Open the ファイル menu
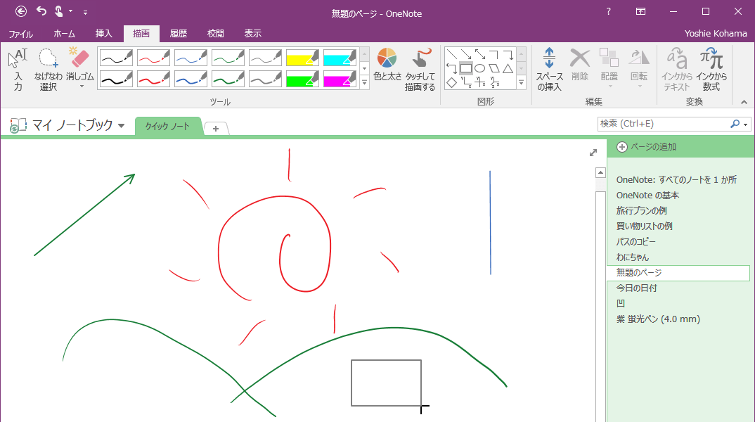The width and height of the screenshot is (755, 422). pyautogui.click(x=21, y=34)
